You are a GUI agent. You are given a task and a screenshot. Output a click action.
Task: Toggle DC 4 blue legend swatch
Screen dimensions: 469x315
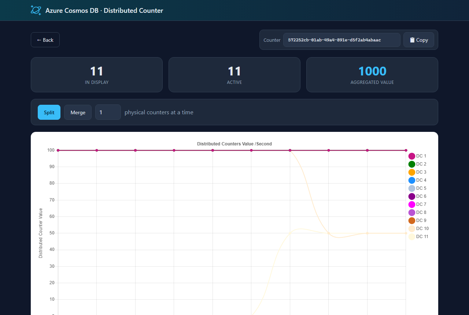pyautogui.click(x=412, y=180)
